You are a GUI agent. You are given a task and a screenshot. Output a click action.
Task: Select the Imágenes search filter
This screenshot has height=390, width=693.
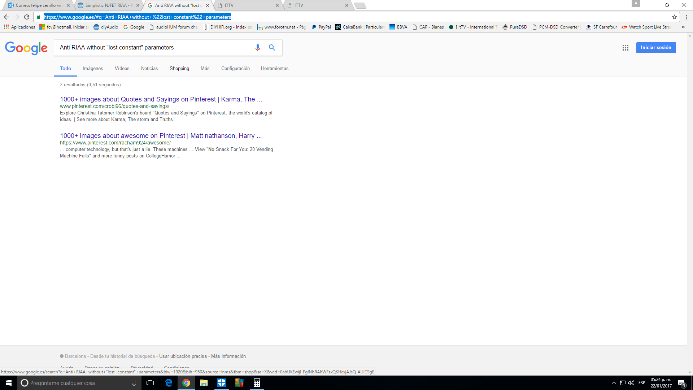click(93, 69)
